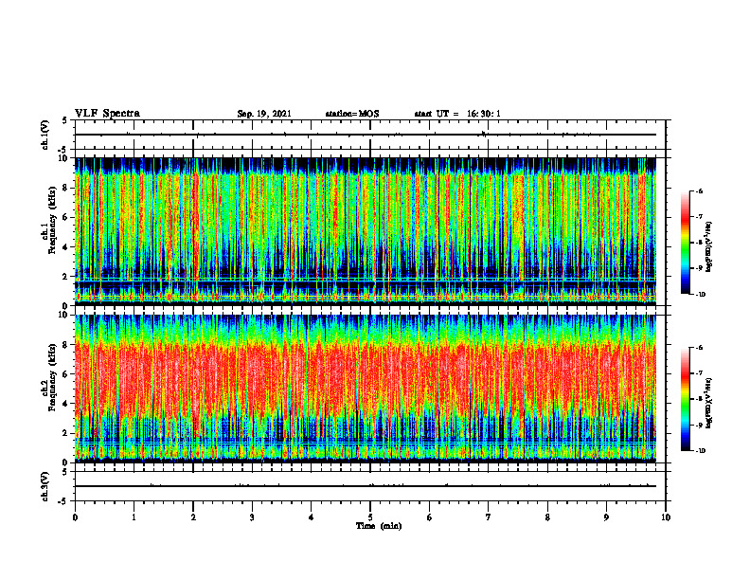Click the '4' kHz tick on ch.1 frequency axis
Screen dimensions: 750x580
coord(66,247)
